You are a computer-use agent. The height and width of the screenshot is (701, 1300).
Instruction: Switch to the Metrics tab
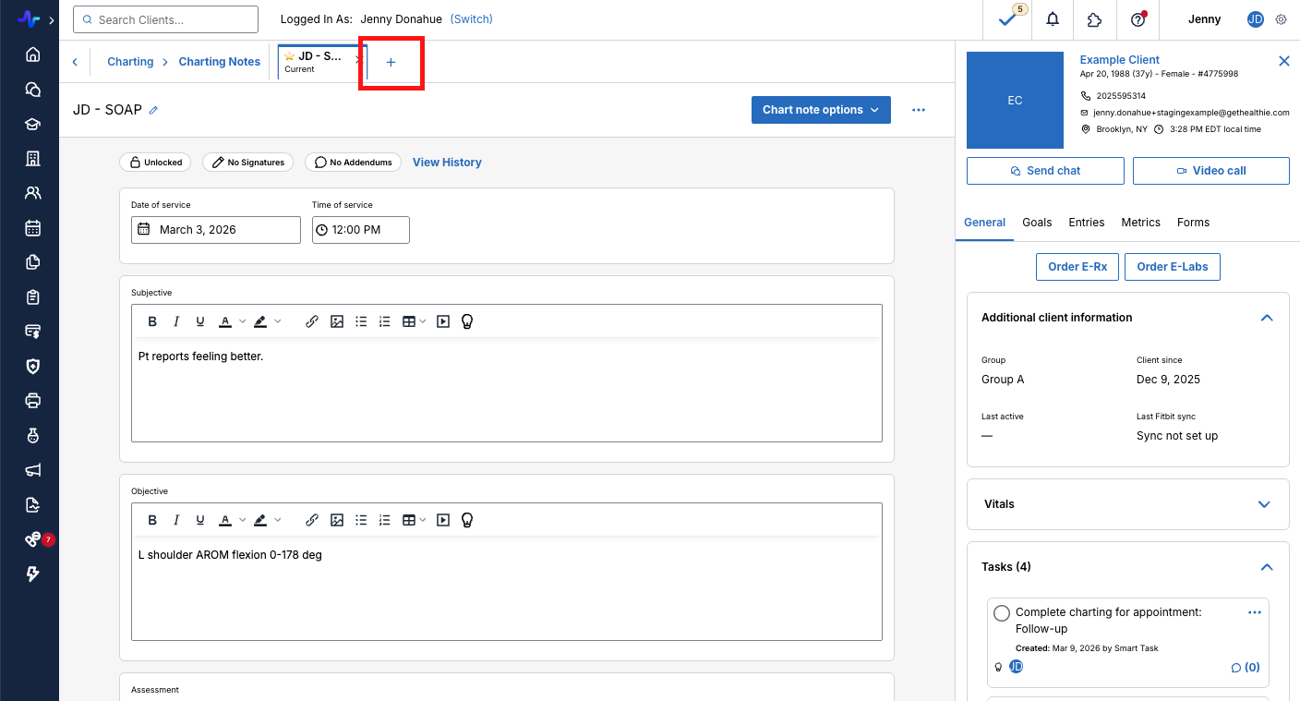(x=1140, y=223)
